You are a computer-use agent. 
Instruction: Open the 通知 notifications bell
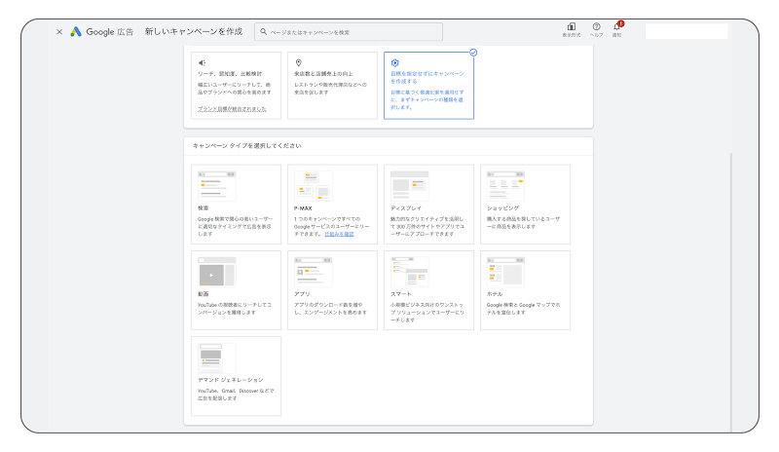point(617,29)
